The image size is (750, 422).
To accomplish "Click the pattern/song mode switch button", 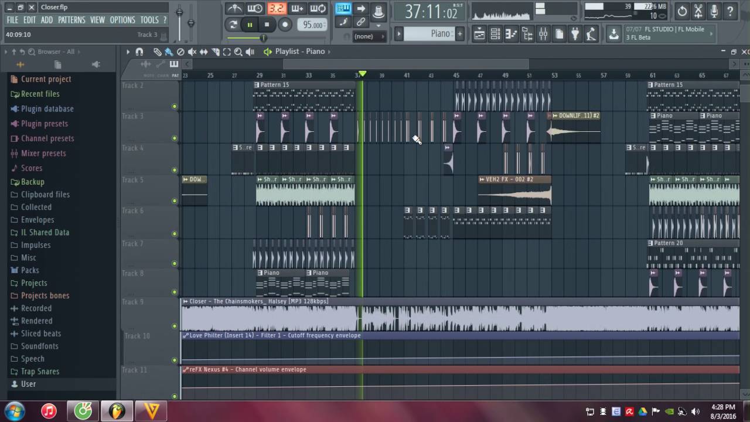I will [233, 25].
